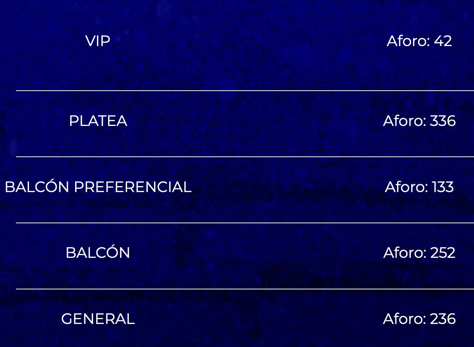Click divider line above the BALCÓN row
This screenshot has height=347, width=474.
pos(245,223)
